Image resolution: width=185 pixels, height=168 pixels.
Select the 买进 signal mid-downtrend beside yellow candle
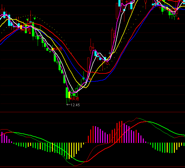(x=58, y=48)
